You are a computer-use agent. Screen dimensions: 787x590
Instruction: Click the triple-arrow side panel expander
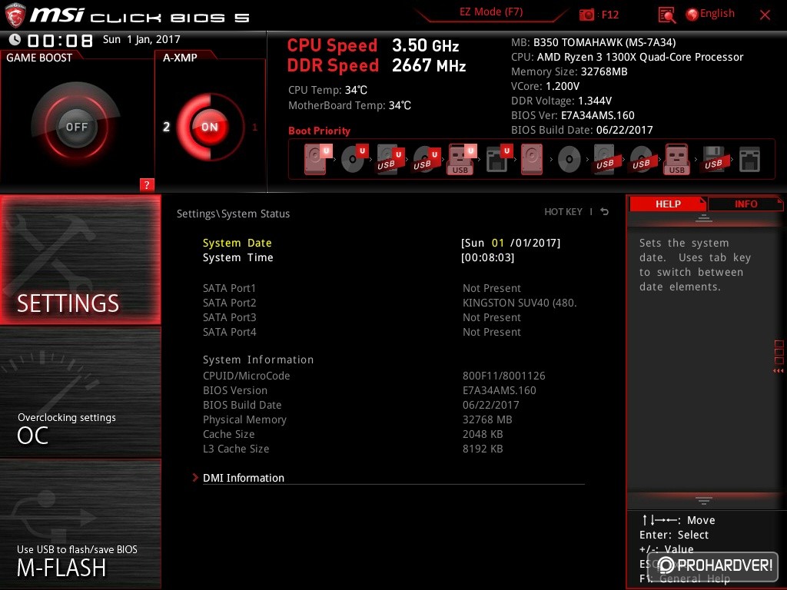(779, 371)
